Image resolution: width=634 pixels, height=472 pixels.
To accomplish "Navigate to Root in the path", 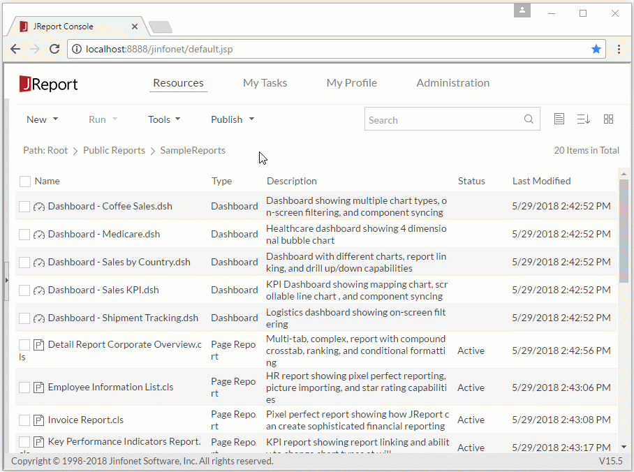I will pyautogui.click(x=57, y=150).
